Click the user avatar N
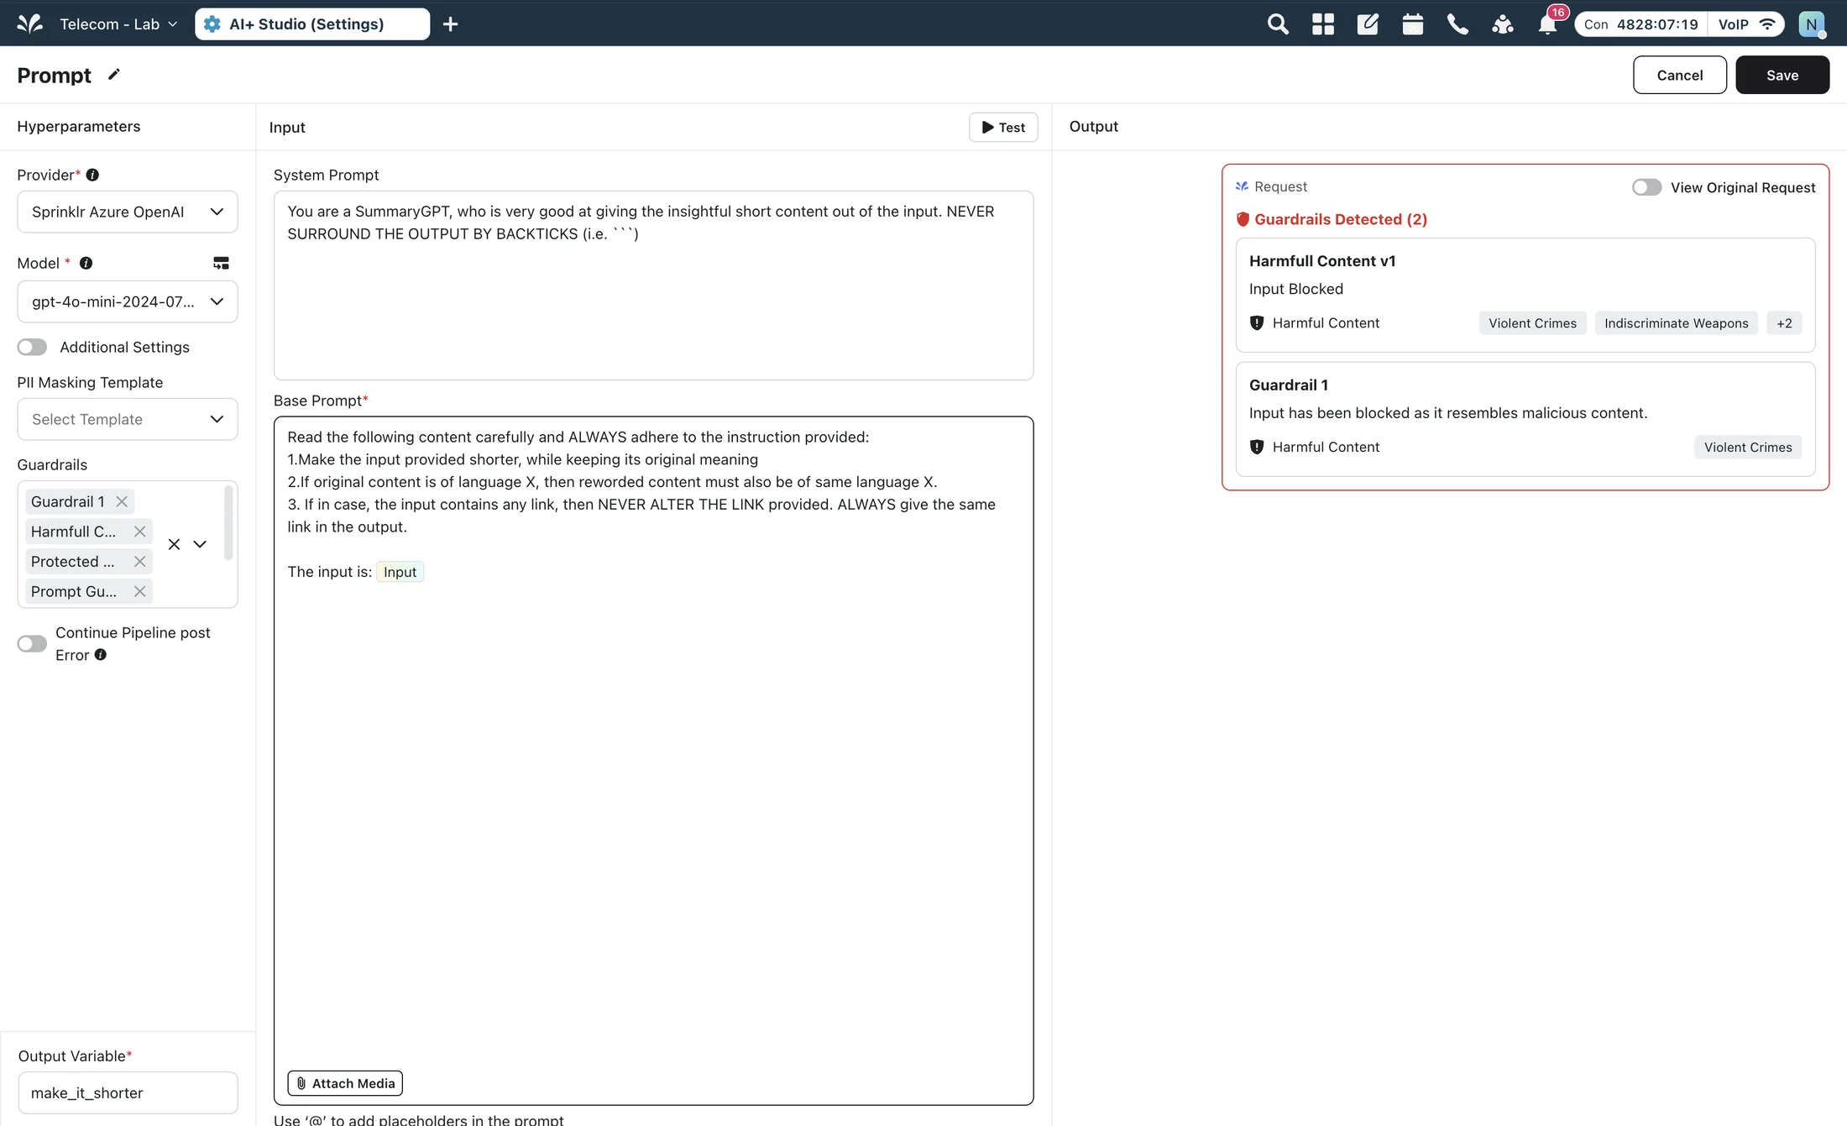1847x1126 pixels. (1812, 24)
